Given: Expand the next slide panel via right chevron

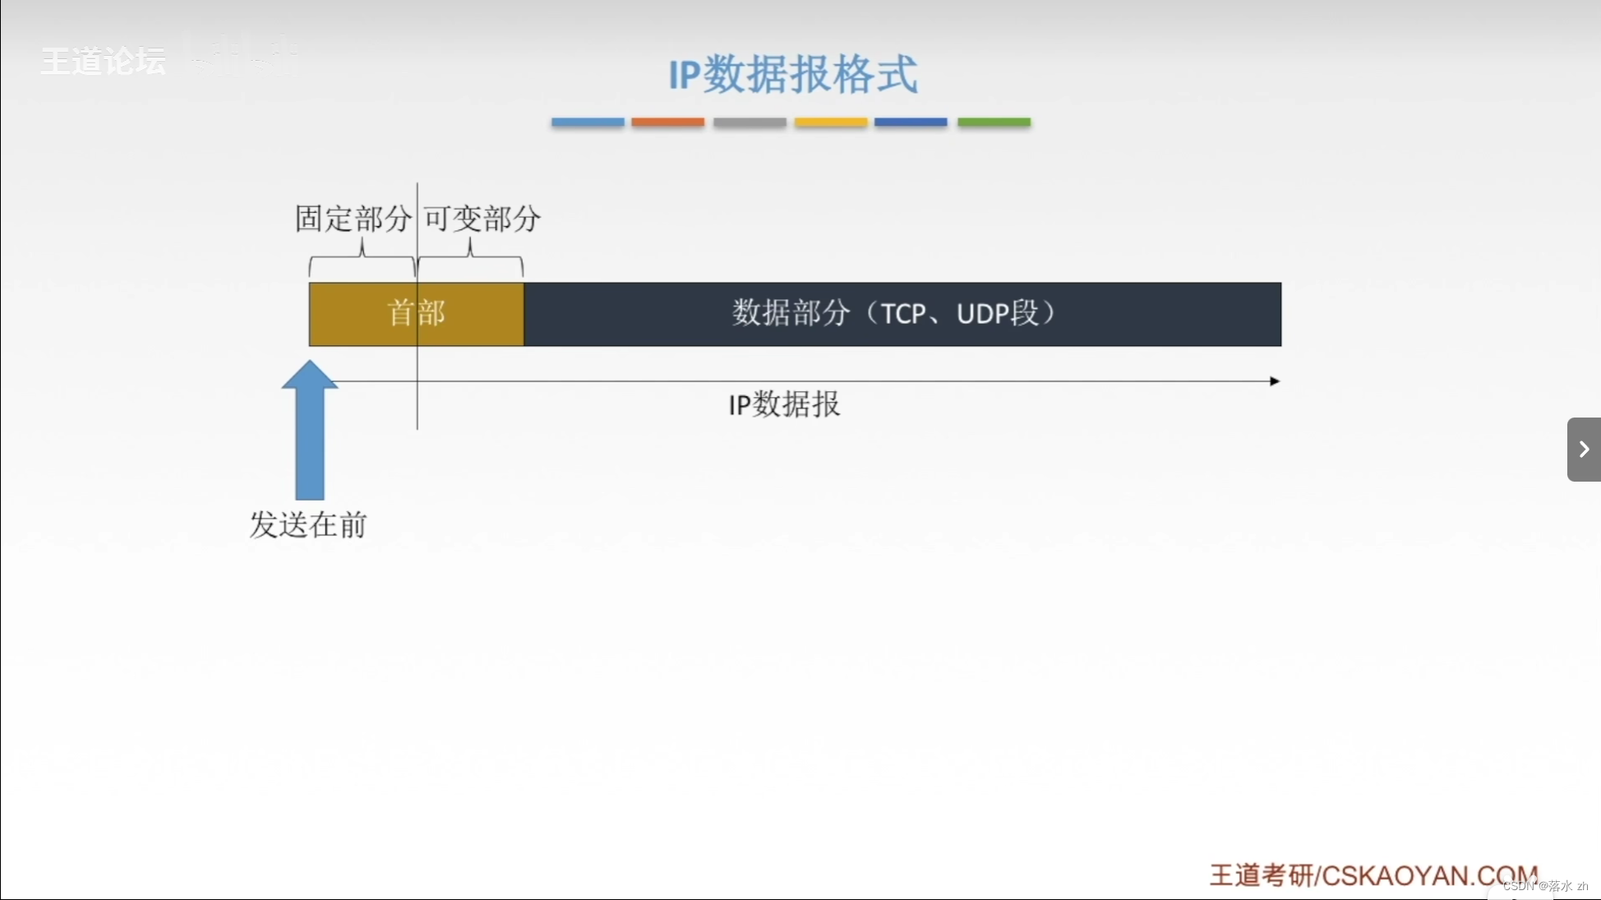Looking at the screenshot, I should [1583, 449].
